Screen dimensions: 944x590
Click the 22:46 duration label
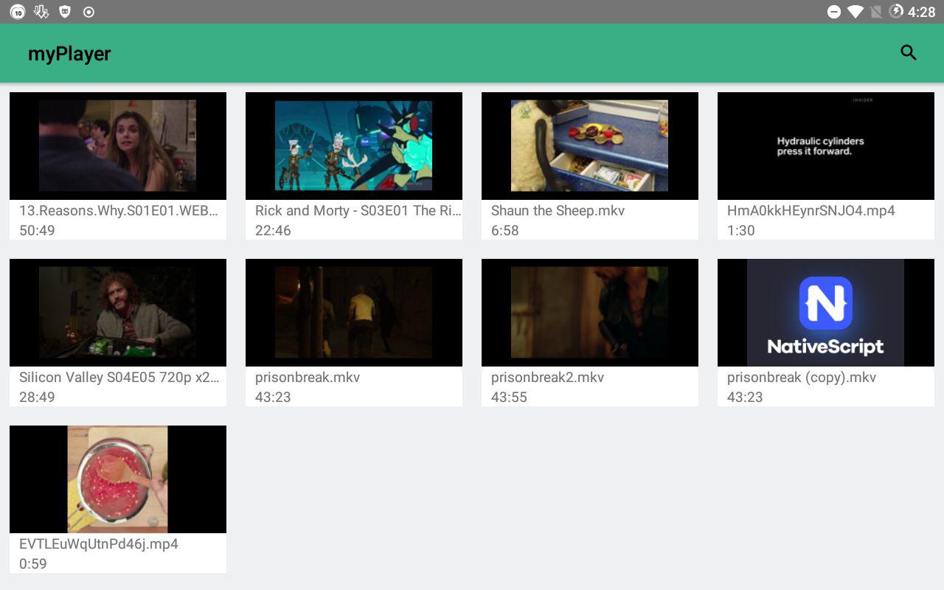tap(273, 230)
